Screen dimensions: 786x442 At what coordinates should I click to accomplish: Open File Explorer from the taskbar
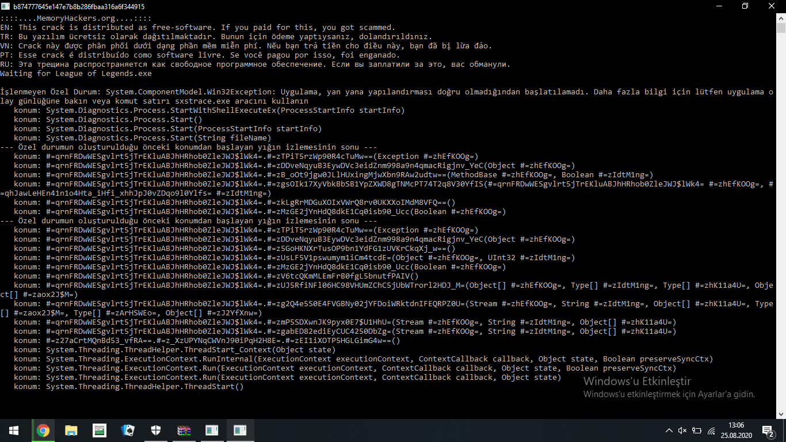(71, 430)
